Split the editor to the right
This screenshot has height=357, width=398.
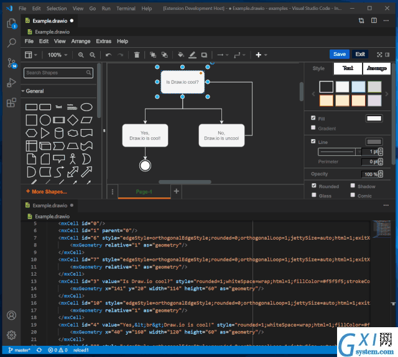(x=374, y=20)
